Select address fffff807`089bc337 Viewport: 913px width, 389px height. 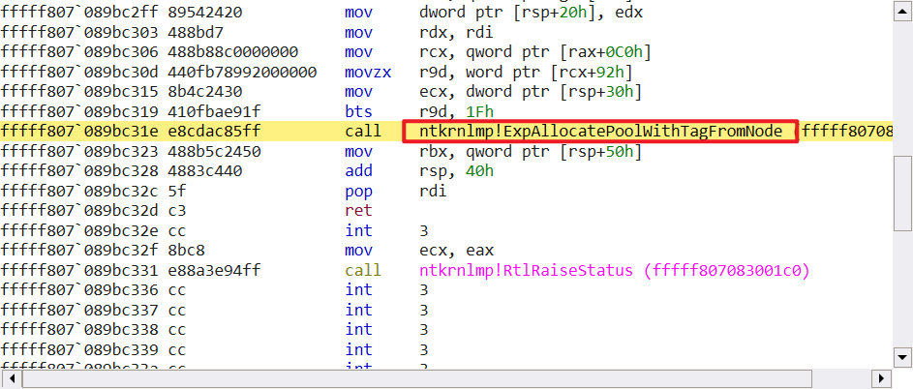tap(78, 310)
